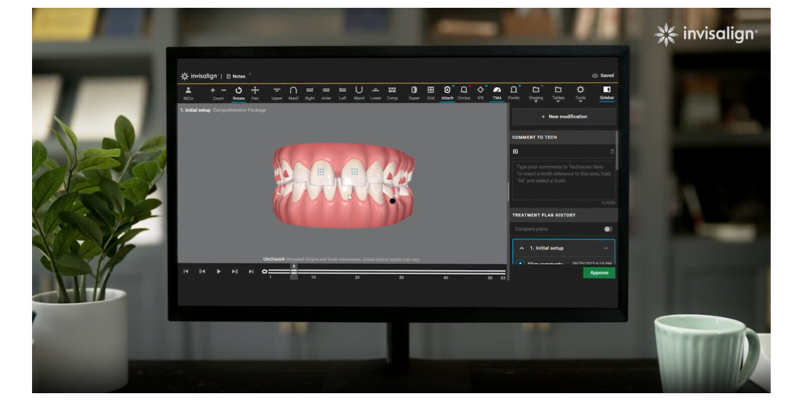Select the Pan tool
Screen dimensions: 802x401
pyautogui.click(x=255, y=92)
